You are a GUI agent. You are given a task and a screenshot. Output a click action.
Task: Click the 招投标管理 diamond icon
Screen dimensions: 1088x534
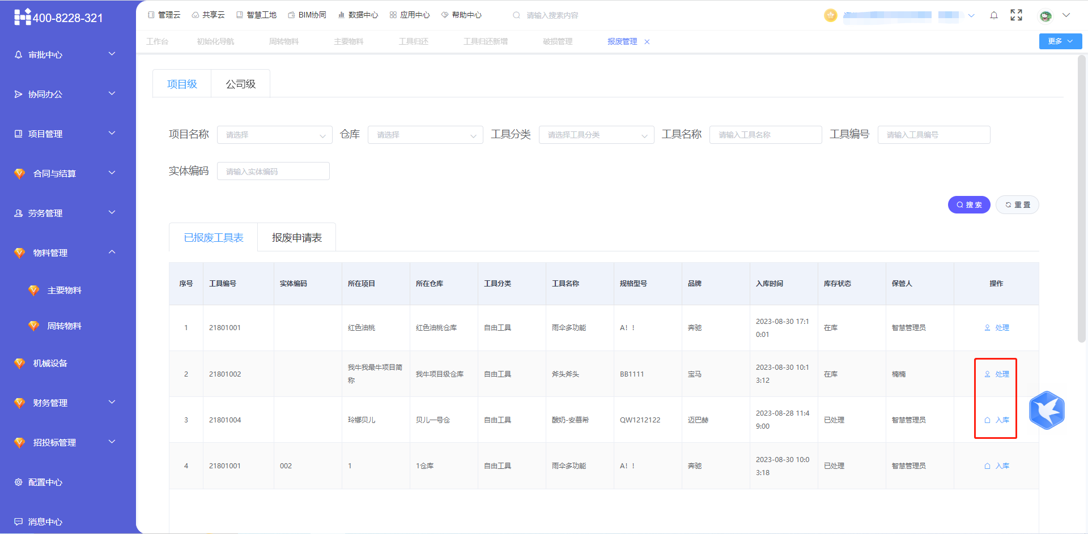click(x=20, y=443)
